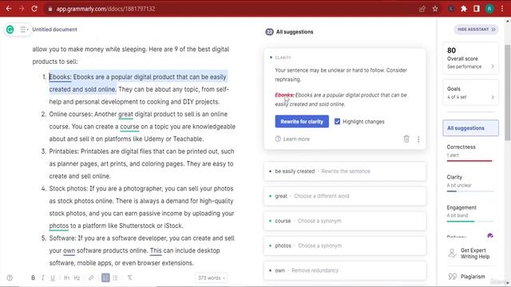Viewport: 511px width, 287px height.
Task: Expand the 'own' redundancy suggestion
Action: click(345, 270)
